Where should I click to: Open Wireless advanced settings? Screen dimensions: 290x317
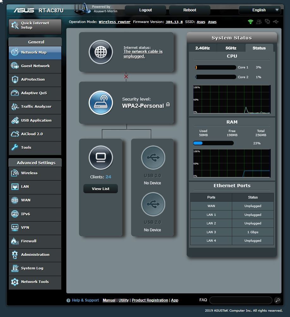(x=35, y=173)
